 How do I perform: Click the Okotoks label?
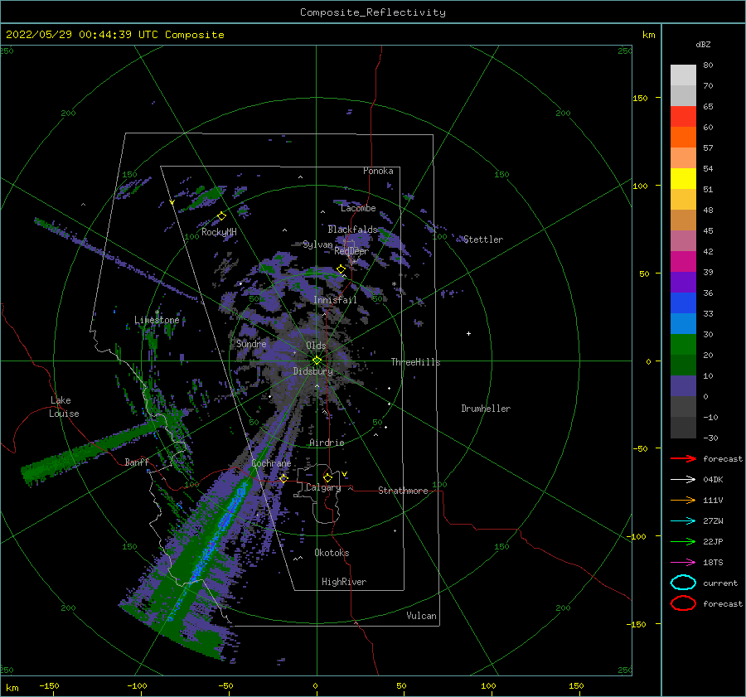pos(332,553)
